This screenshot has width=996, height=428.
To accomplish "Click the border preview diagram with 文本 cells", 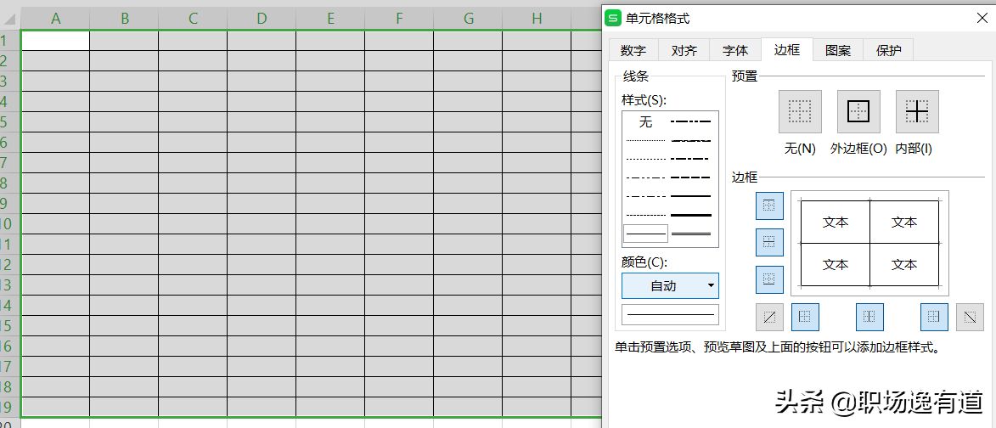I will pyautogui.click(x=869, y=243).
